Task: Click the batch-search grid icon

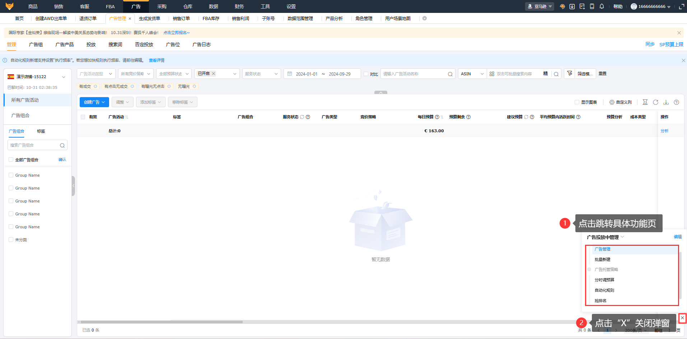Action: coord(492,74)
